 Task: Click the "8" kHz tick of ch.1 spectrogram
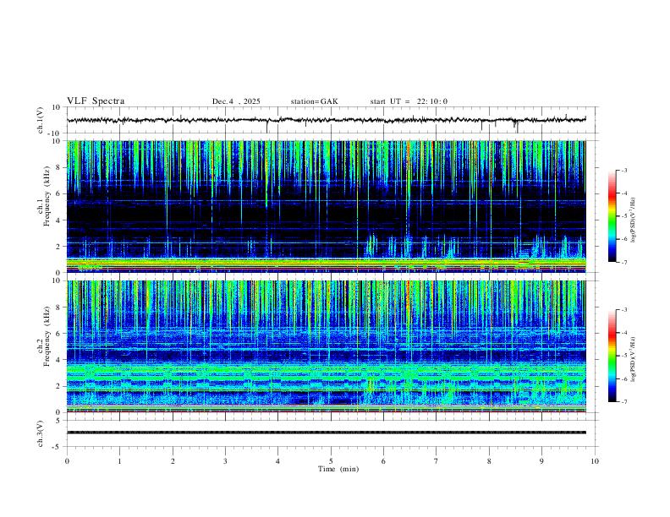(x=58, y=167)
